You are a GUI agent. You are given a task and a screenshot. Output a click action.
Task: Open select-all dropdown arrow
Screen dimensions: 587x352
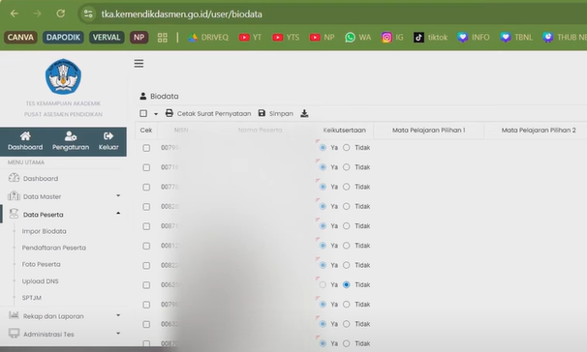[x=156, y=113]
